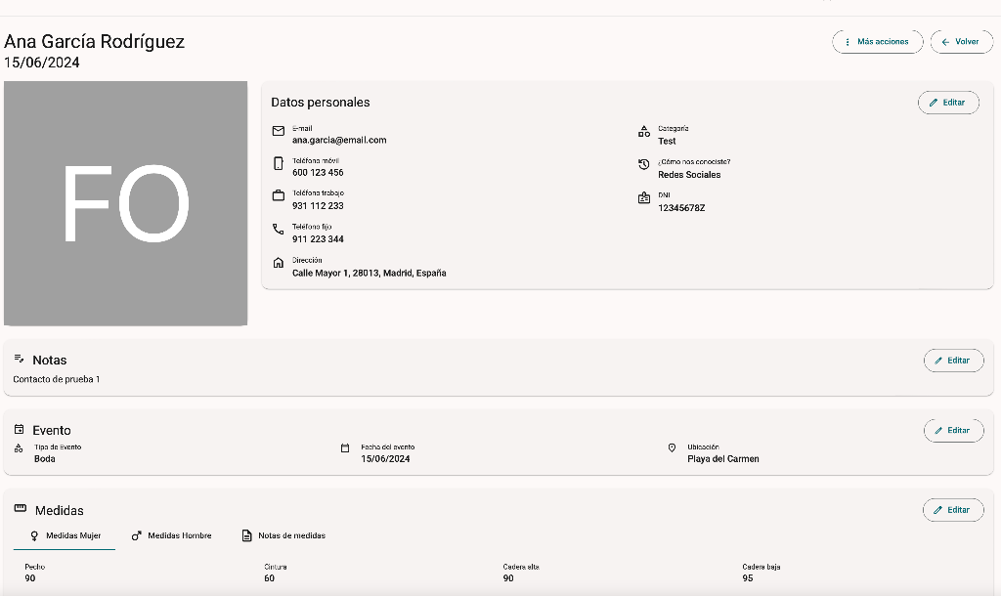
Task: Edit the Medidas section
Action: [x=953, y=510]
